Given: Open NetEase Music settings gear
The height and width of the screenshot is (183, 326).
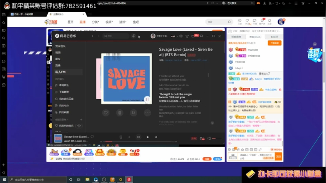Looking at the screenshot, I should [x=181, y=36].
